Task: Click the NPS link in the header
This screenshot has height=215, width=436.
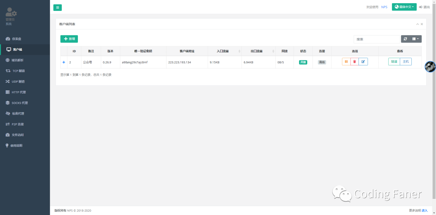Action: coord(384,7)
